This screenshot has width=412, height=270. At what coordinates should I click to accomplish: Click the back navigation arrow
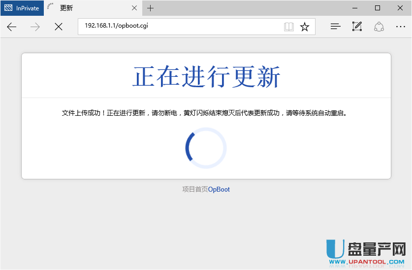(x=12, y=27)
